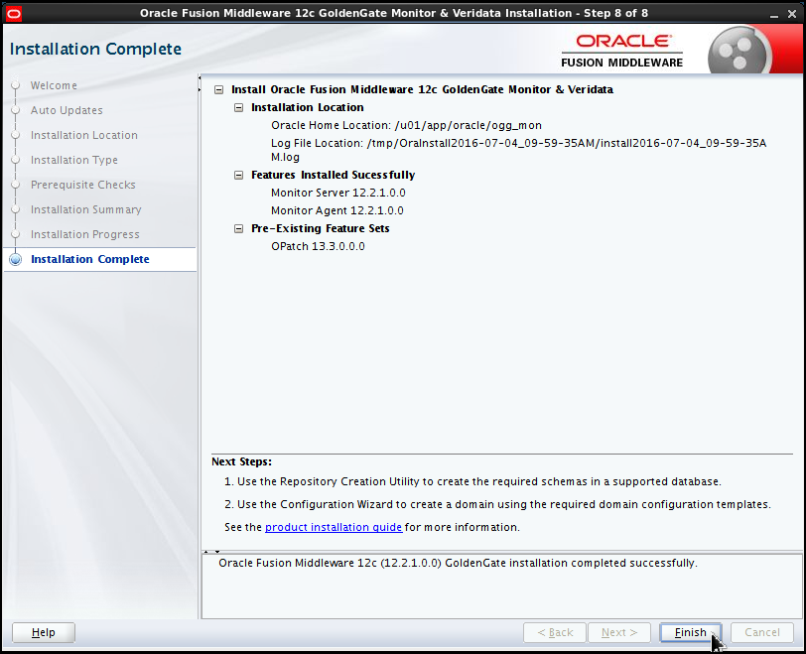Select the Prerequisite Checks step in sidebar

[x=82, y=185]
